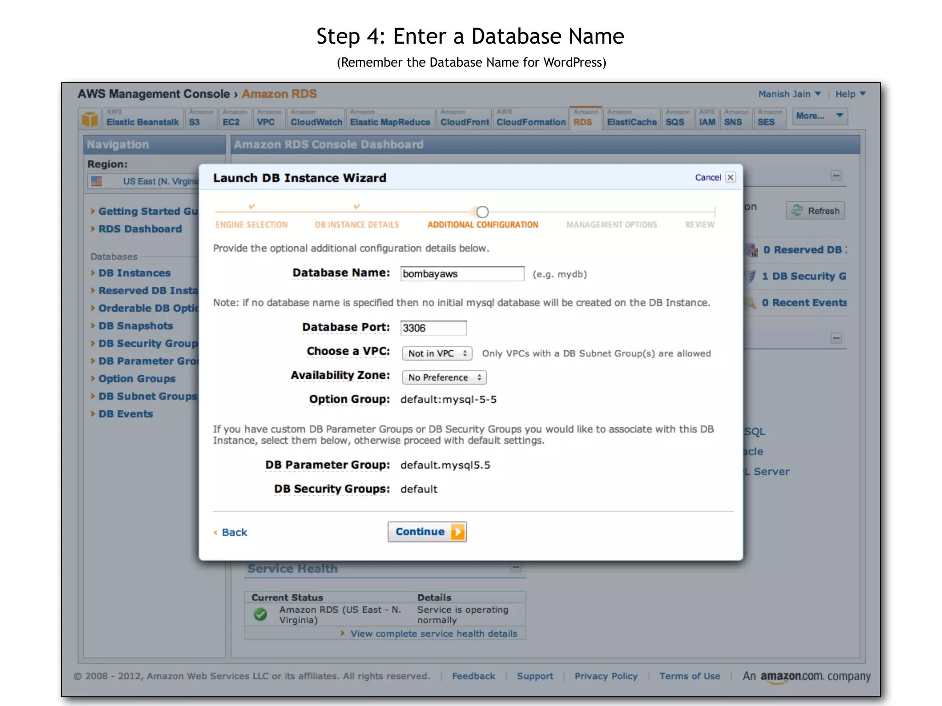This screenshot has width=942, height=706.
Task: Click the Additional Configuration step circle marker
Action: click(482, 212)
